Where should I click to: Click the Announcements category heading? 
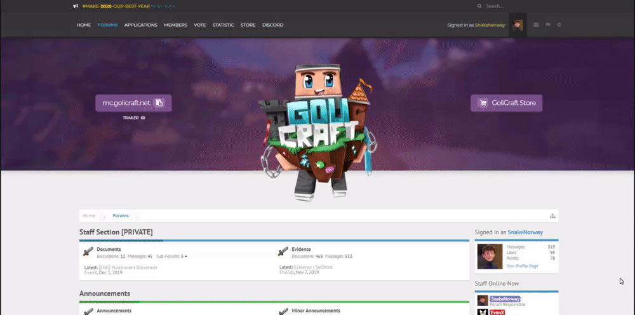tap(105, 293)
